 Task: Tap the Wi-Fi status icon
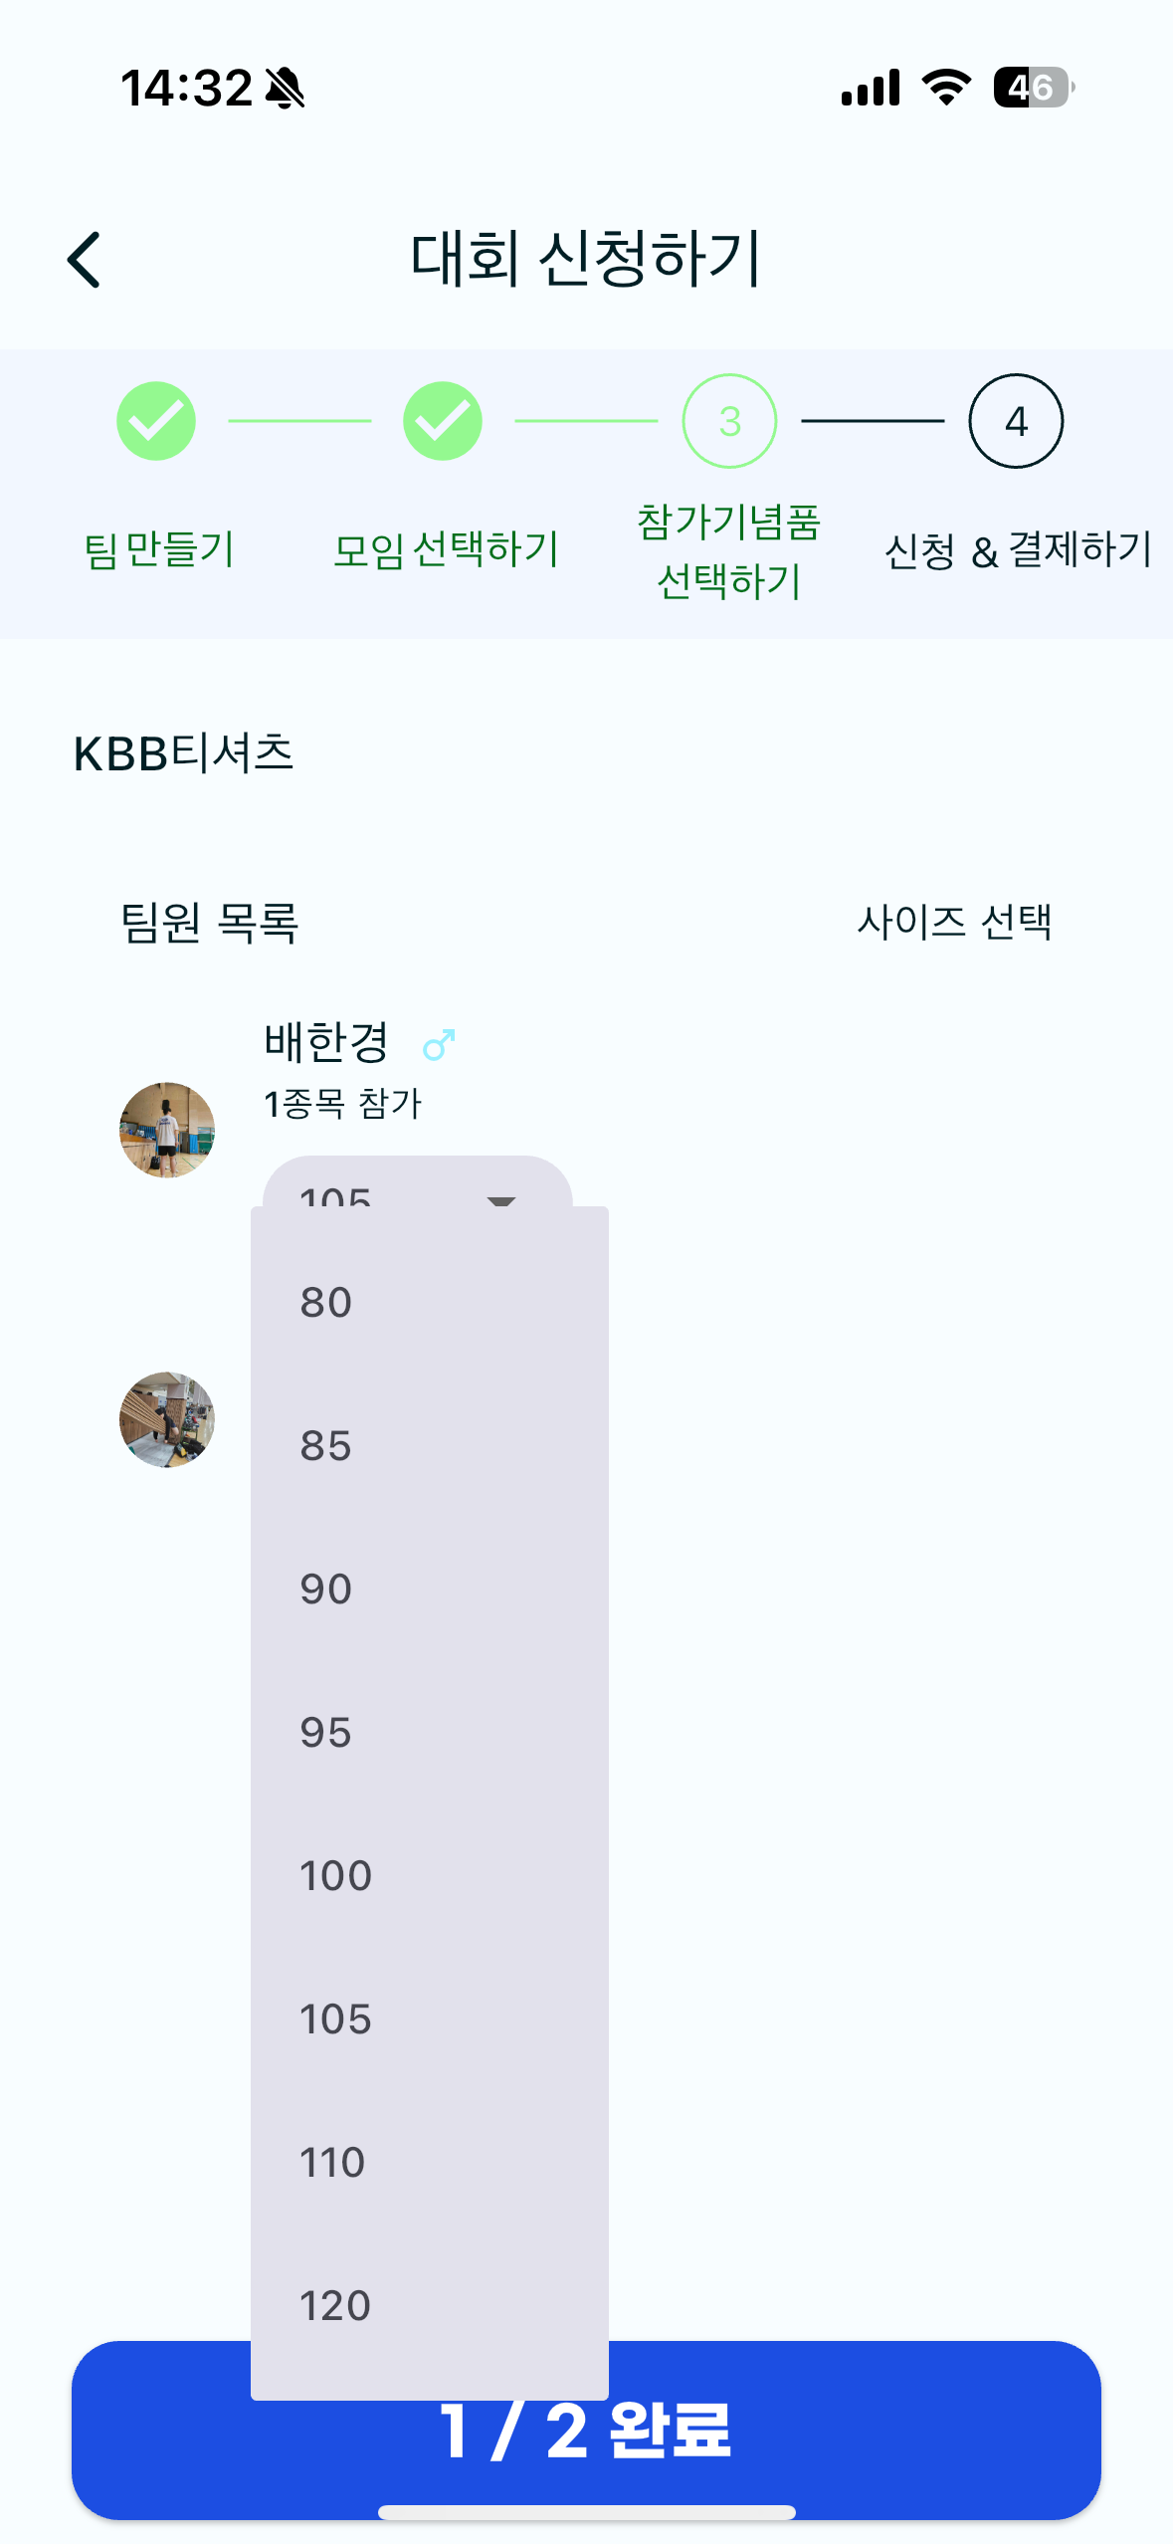[946, 88]
